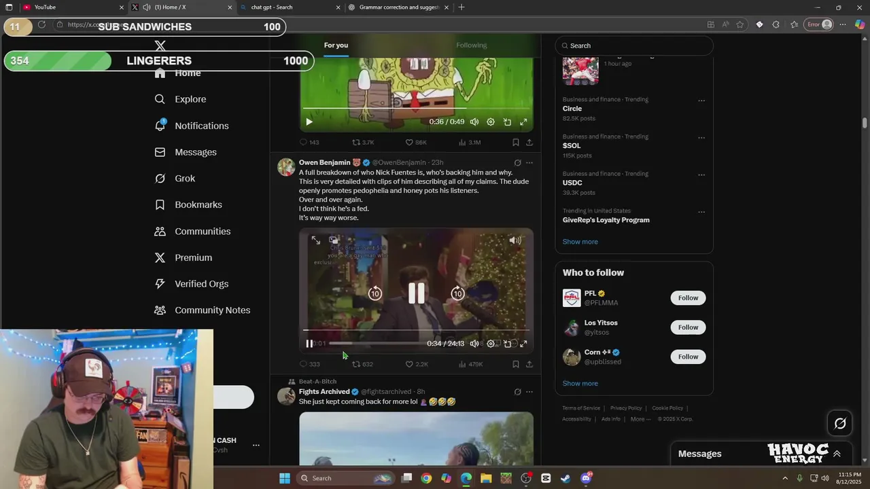Open a new browser tab with plus button
Screen dimensions: 870x489
(462, 7)
